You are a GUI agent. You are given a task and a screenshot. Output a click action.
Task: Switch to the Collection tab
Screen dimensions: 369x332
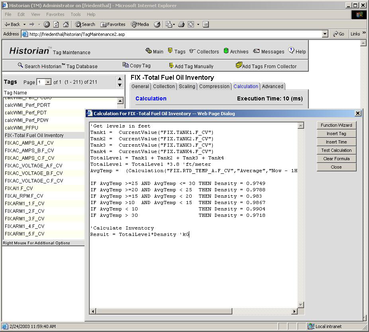(x=164, y=86)
